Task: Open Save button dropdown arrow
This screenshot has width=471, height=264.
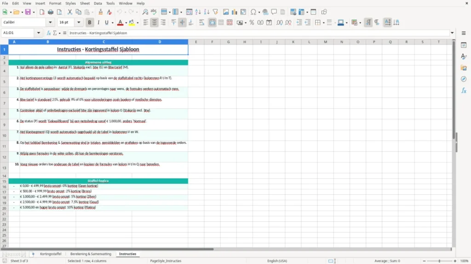Action: [x=34, y=12]
